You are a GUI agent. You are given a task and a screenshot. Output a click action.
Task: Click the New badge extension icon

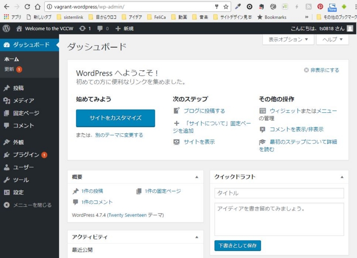point(332,7)
